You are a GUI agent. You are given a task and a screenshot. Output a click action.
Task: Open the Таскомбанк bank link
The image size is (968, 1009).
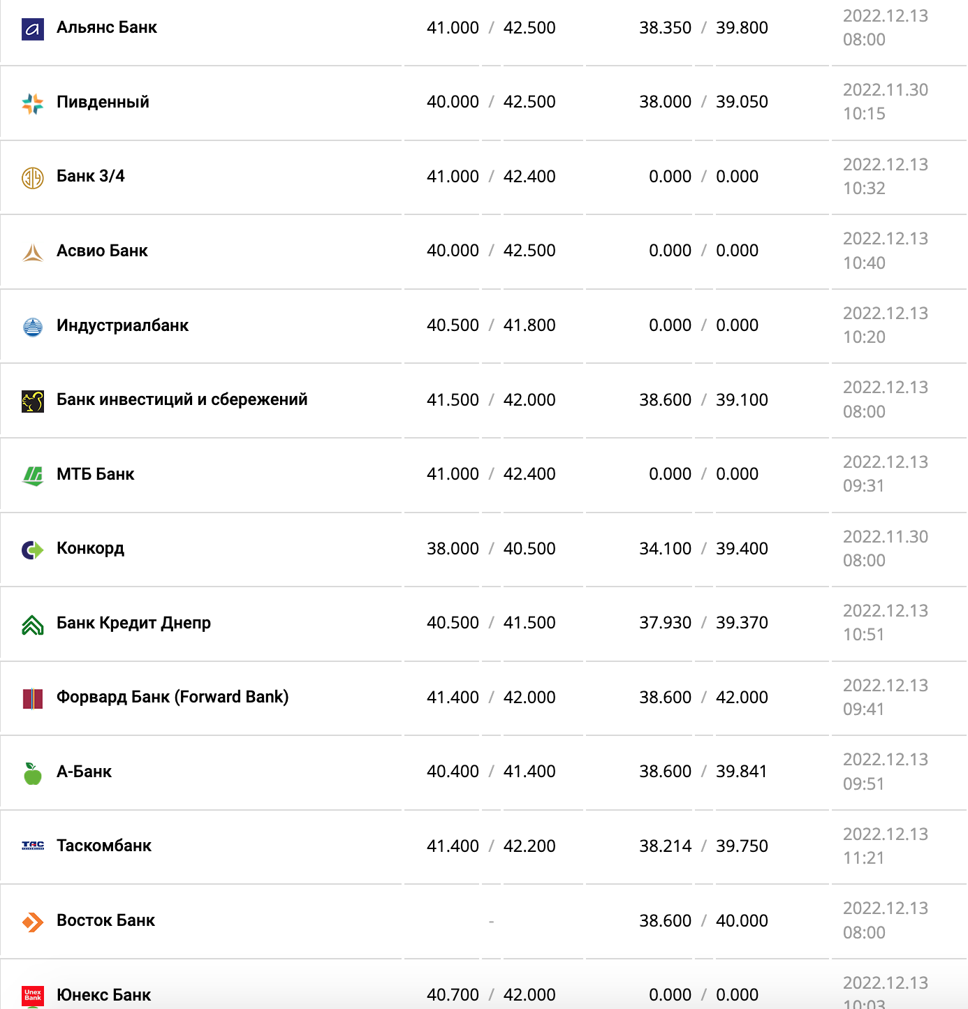tap(103, 846)
